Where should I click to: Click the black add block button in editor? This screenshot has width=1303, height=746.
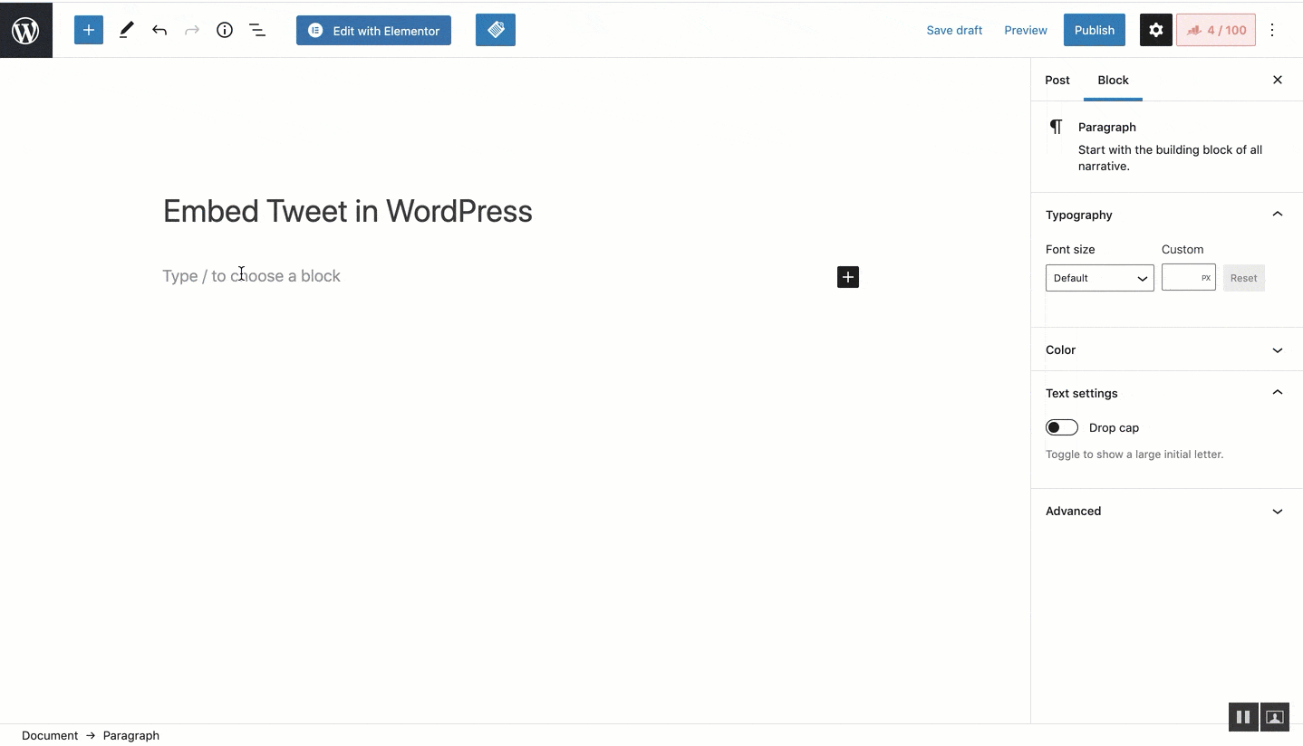847,277
